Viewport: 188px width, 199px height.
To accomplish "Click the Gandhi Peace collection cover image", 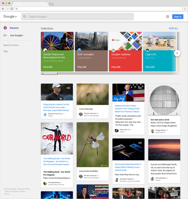I will [x=57, y=41].
